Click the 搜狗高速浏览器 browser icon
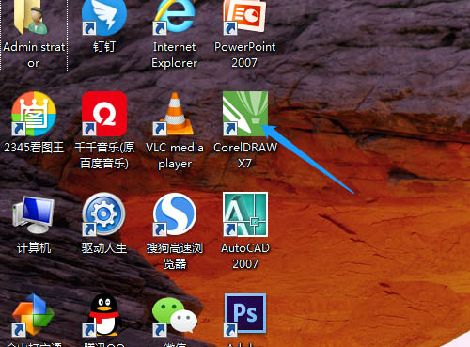 (175, 214)
